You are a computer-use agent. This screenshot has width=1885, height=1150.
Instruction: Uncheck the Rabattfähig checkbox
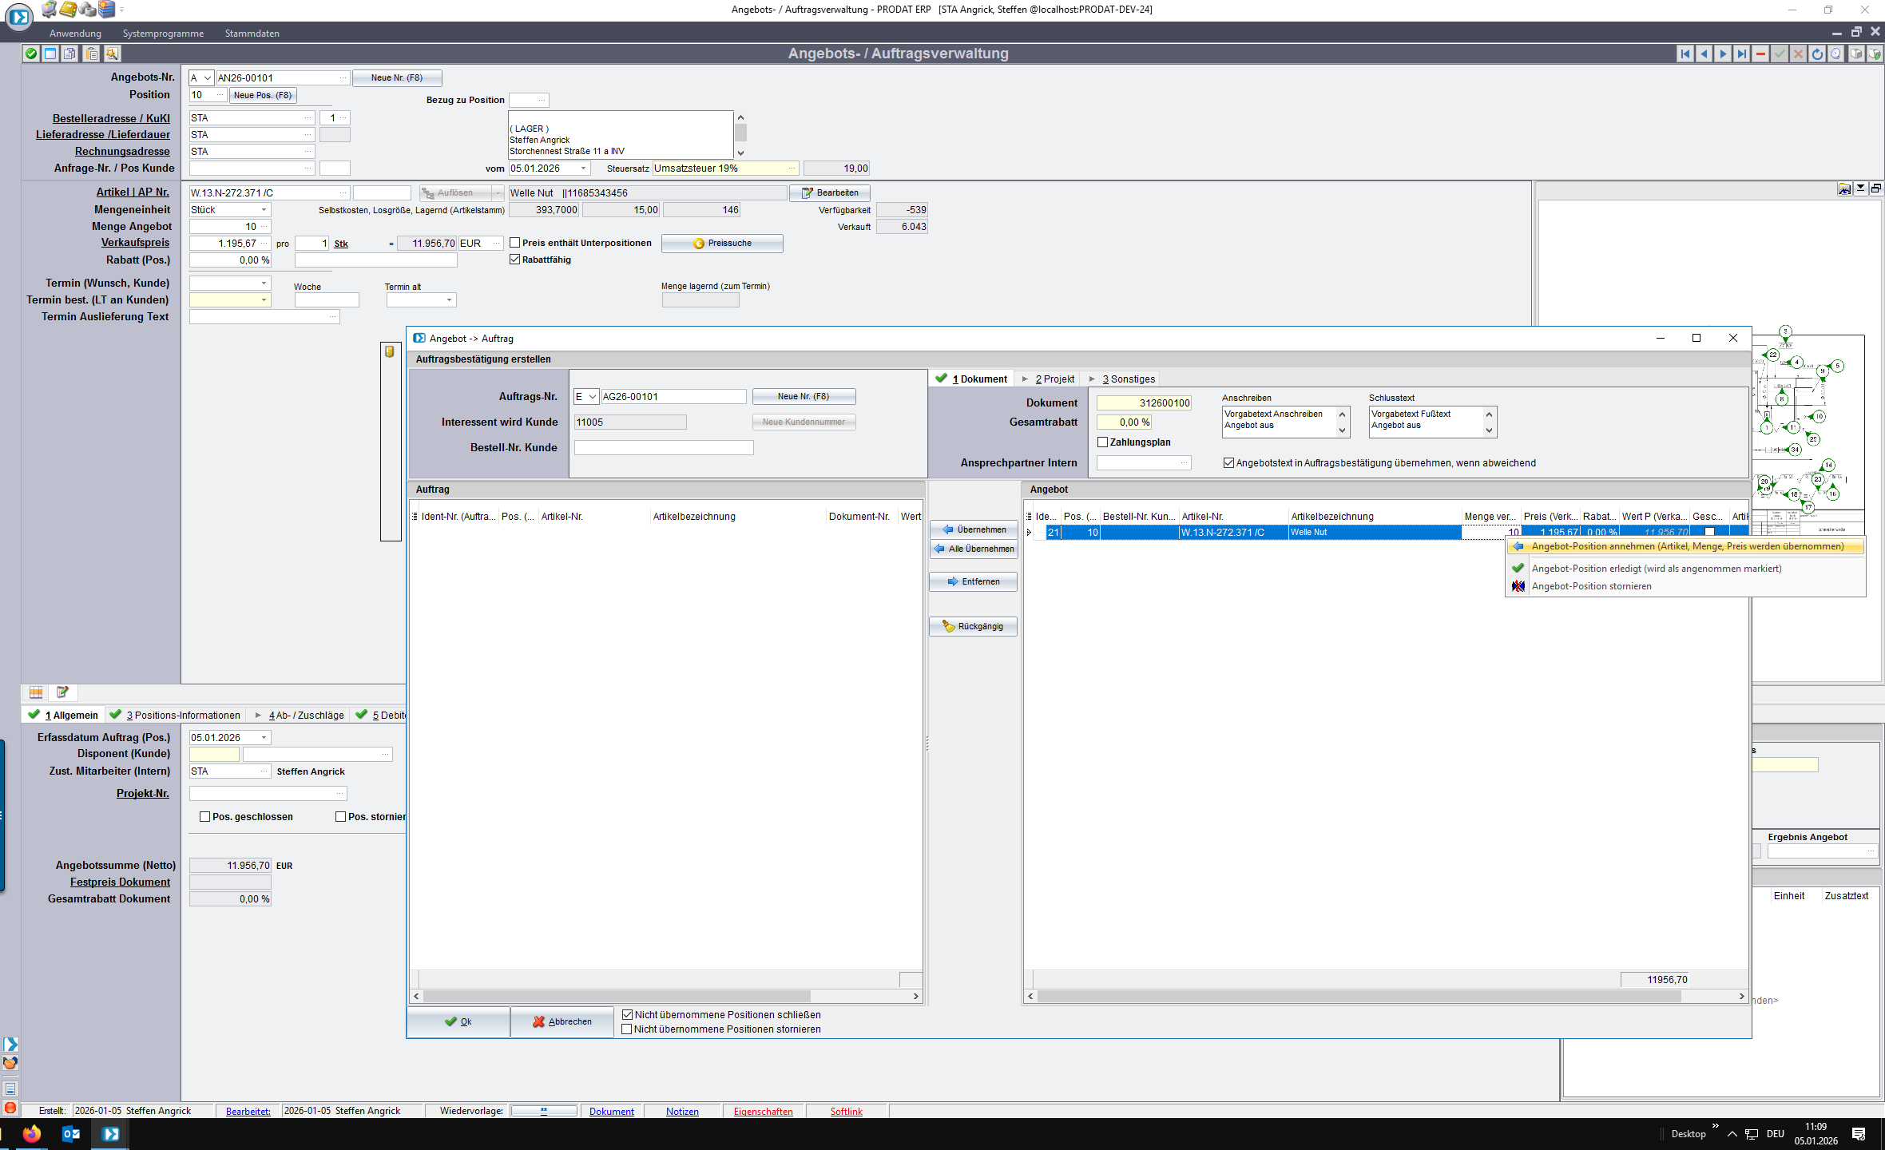(x=515, y=260)
